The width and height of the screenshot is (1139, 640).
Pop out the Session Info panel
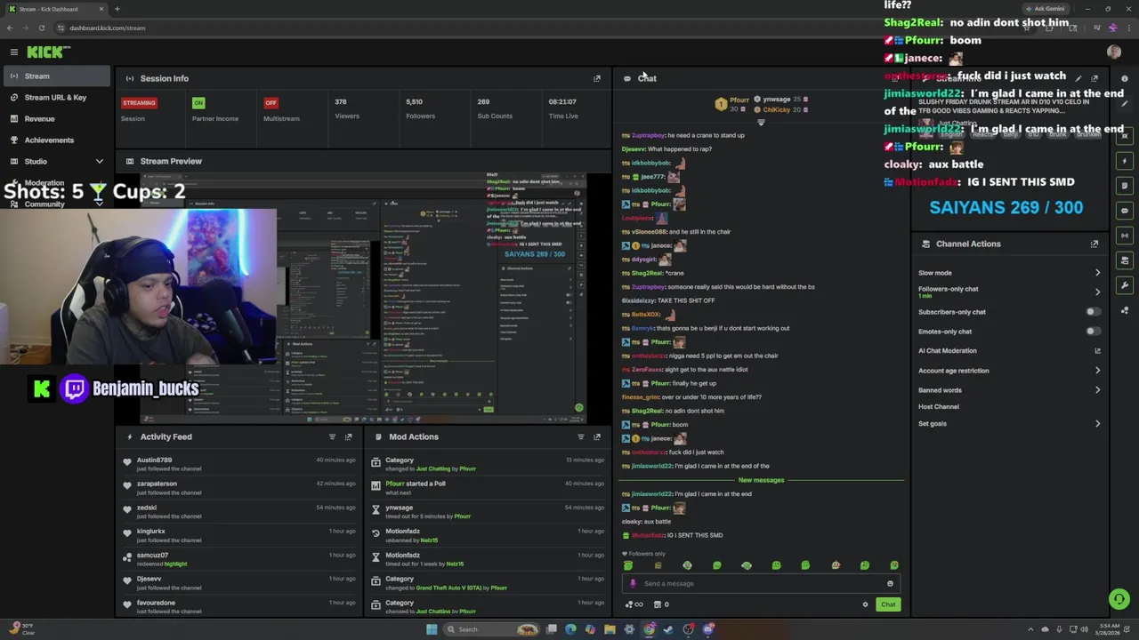click(x=597, y=78)
